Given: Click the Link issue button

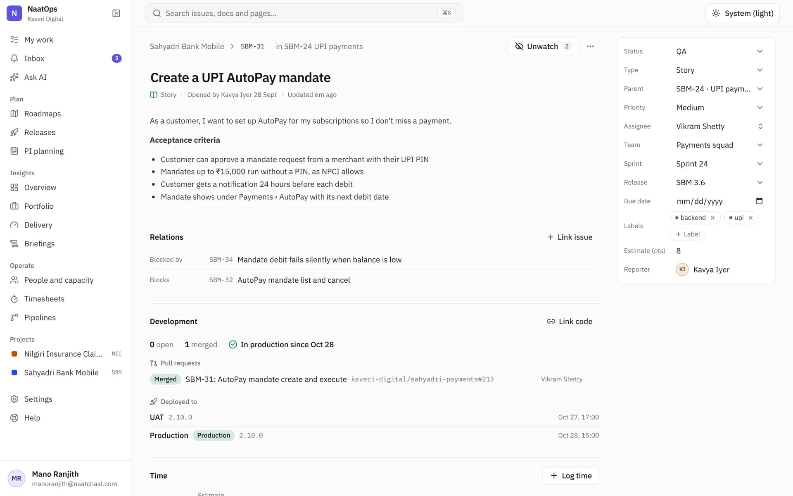Looking at the screenshot, I should click(570, 237).
